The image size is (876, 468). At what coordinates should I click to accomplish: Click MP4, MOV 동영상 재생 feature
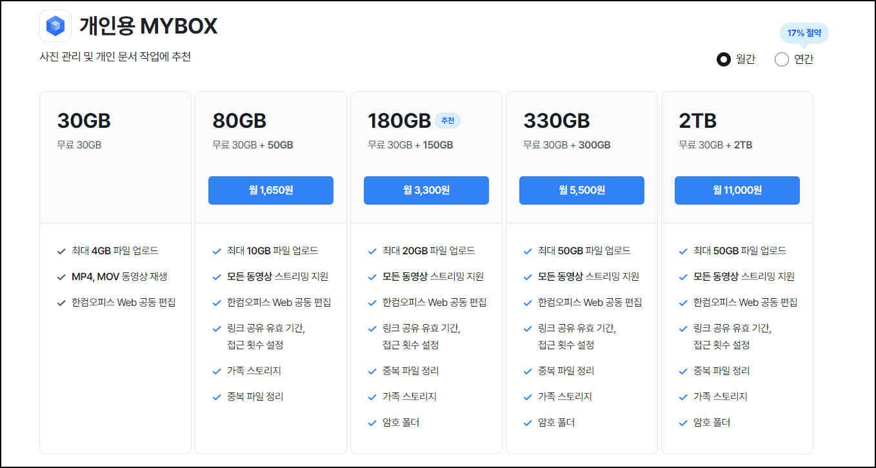coord(119,277)
